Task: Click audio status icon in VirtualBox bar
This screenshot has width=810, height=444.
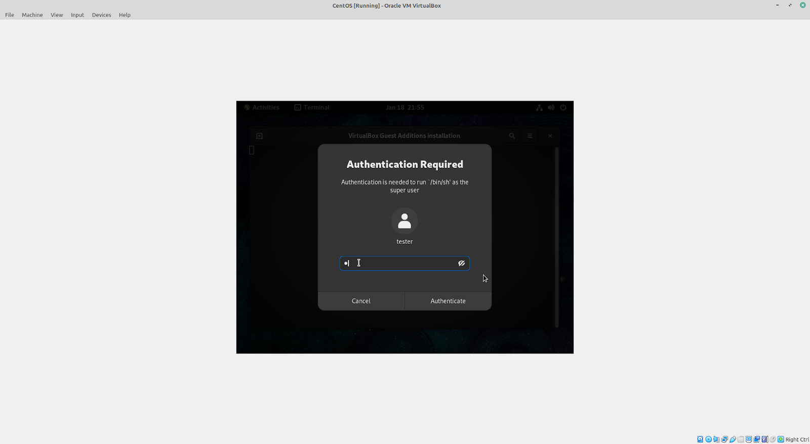Action: [716, 439]
